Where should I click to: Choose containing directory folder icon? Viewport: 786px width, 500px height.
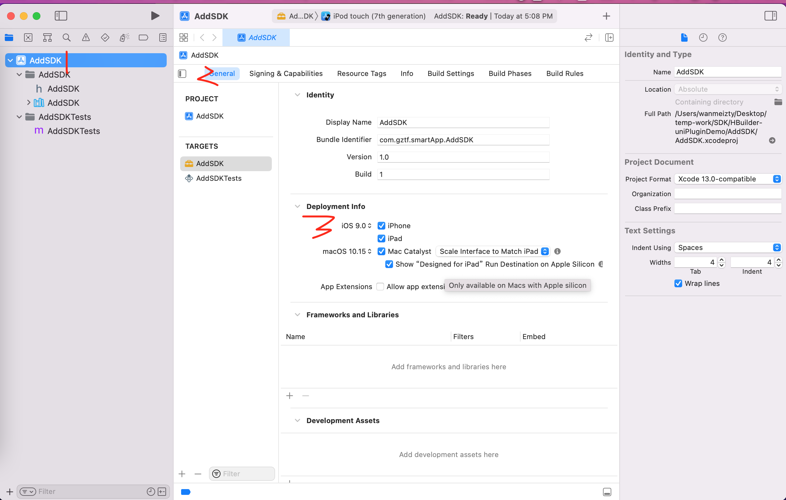(x=778, y=102)
